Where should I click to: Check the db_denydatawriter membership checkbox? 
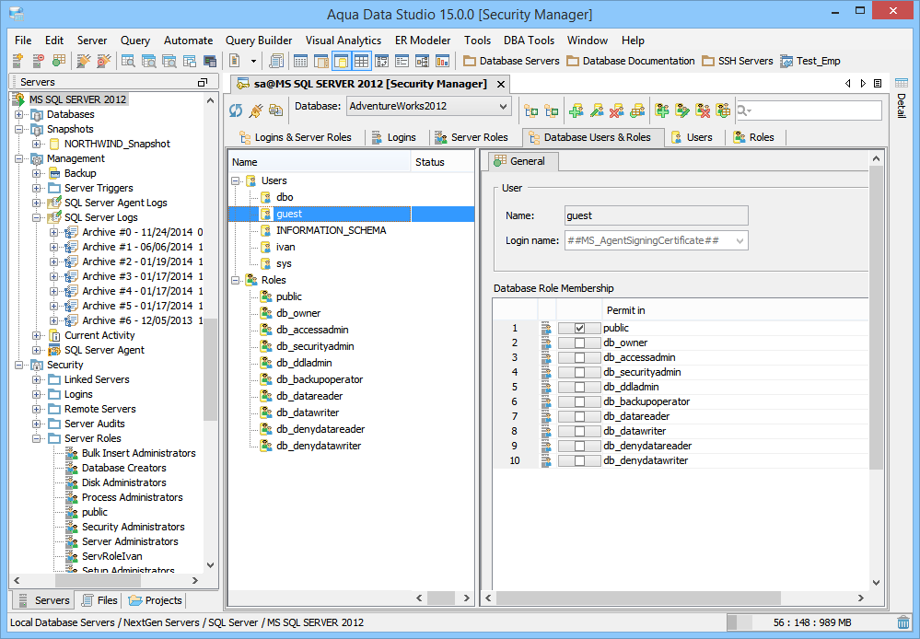pyautogui.click(x=579, y=460)
